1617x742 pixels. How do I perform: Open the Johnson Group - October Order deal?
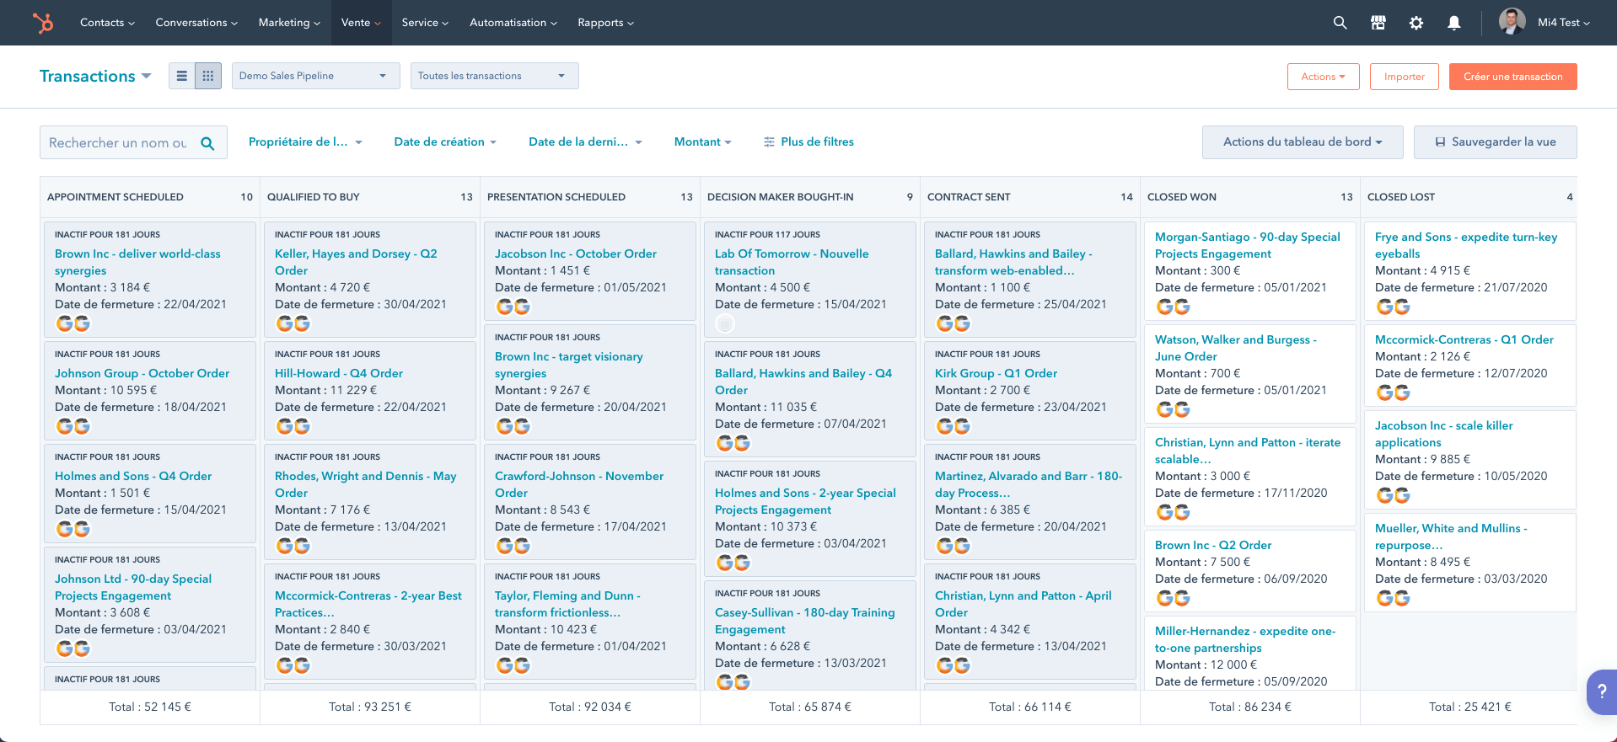pyautogui.click(x=142, y=373)
